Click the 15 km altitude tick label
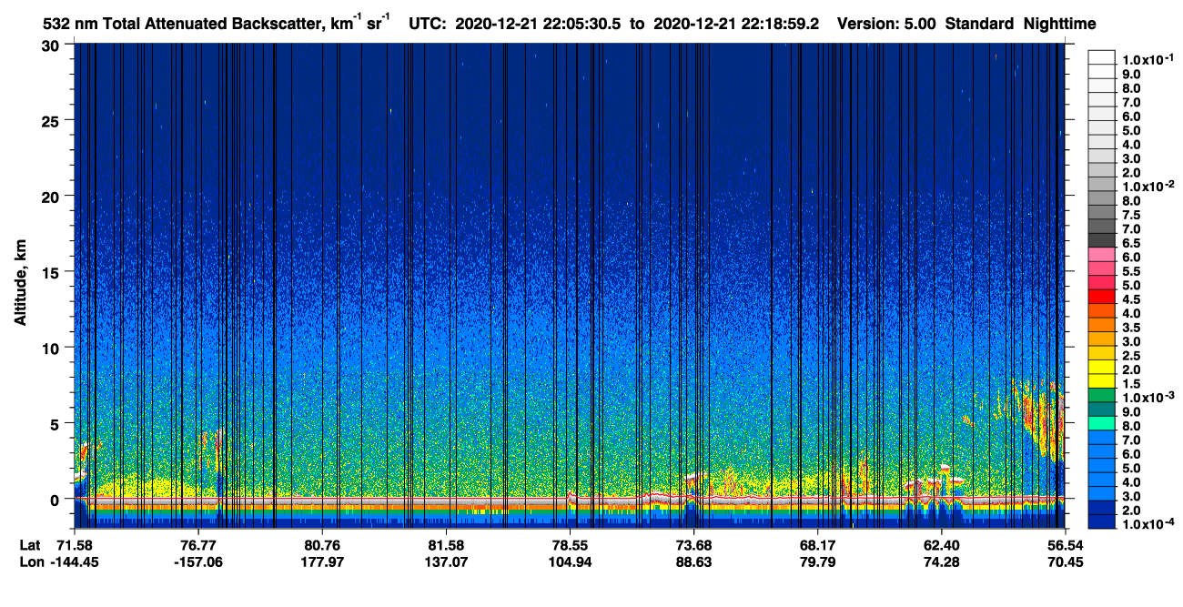Viewport: 1183px width, 607px height. click(55, 271)
